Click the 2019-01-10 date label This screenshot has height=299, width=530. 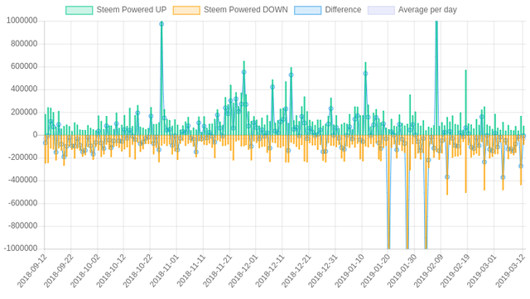349,271
